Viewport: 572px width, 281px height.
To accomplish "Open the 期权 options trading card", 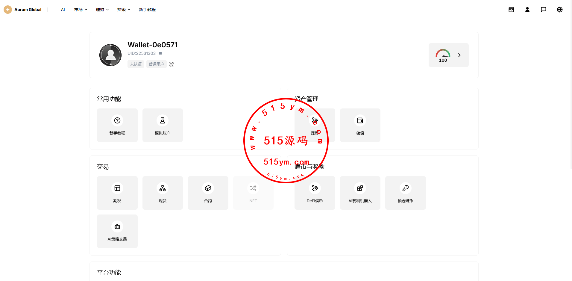I will (x=117, y=193).
